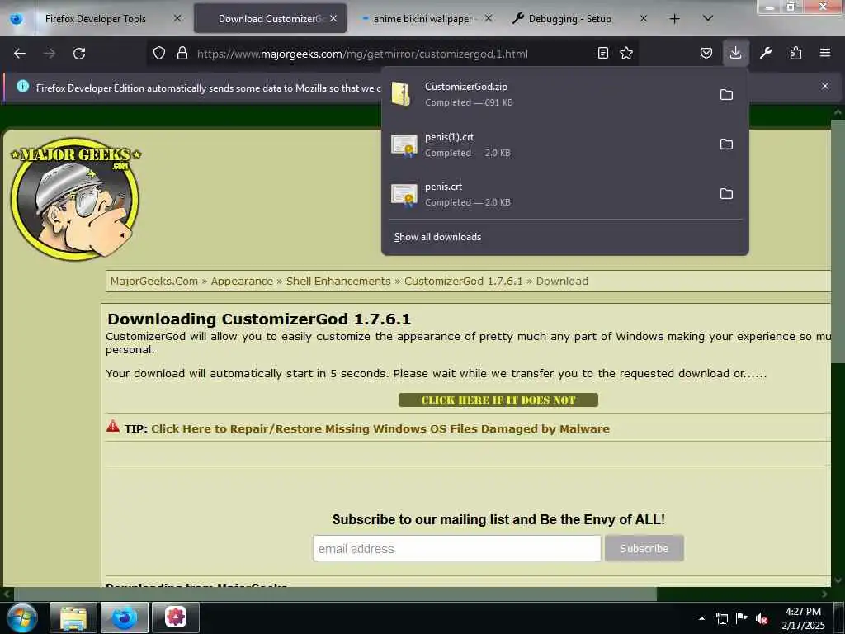This screenshot has width=845, height=634.
Task: Open the Windows Start menu
Action: click(x=21, y=617)
